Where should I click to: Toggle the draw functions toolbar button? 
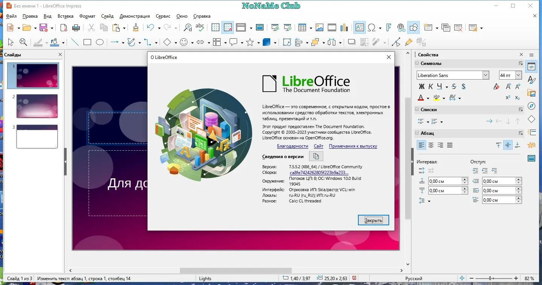[413, 27]
